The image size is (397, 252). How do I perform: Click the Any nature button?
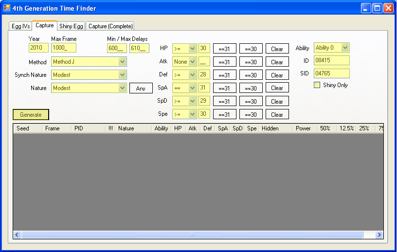141,89
